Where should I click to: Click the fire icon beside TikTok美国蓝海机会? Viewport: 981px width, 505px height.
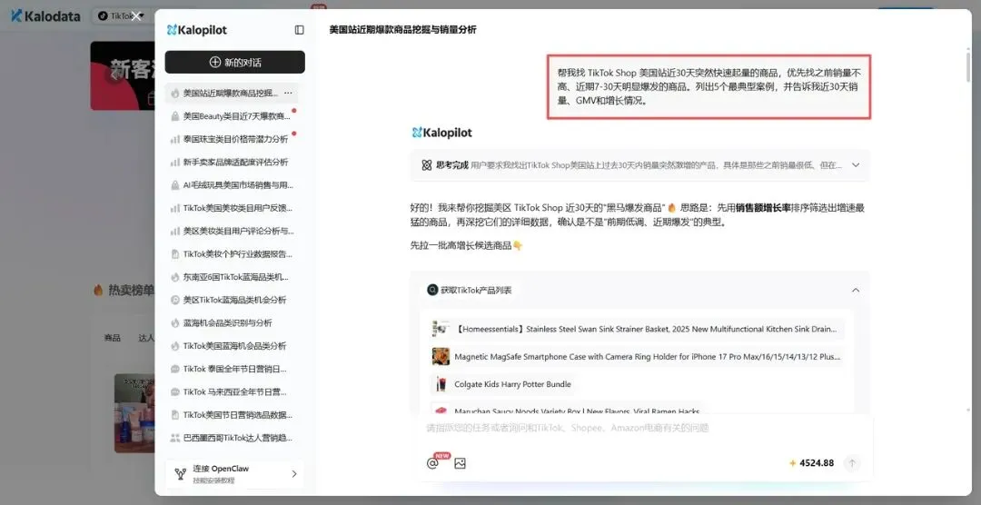pos(175,346)
